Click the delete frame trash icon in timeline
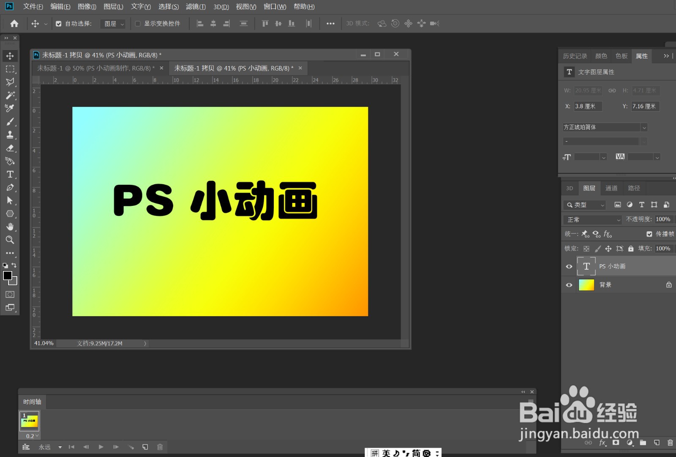Screen dimensions: 676x457 pyautogui.click(x=160, y=447)
